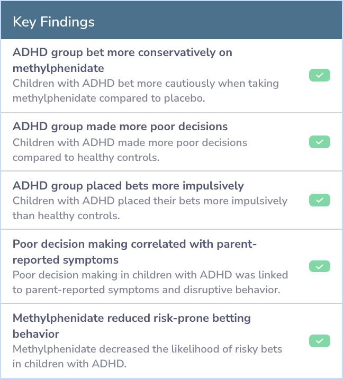The width and height of the screenshot is (343, 379).
Task: Click 'reported symptoms' in the fourth finding title
Action: point(66,260)
